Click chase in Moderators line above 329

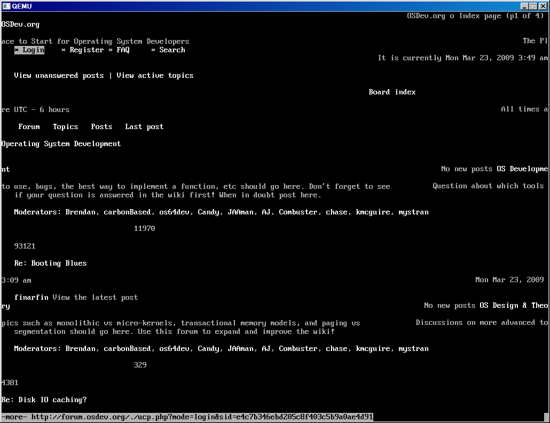point(337,348)
